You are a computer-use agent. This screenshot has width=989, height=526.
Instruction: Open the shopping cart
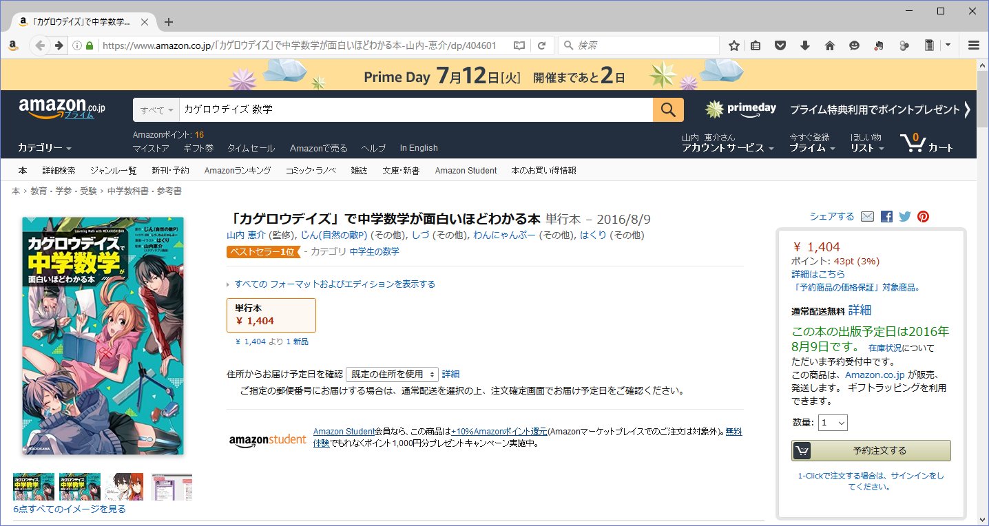click(x=926, y=143)
